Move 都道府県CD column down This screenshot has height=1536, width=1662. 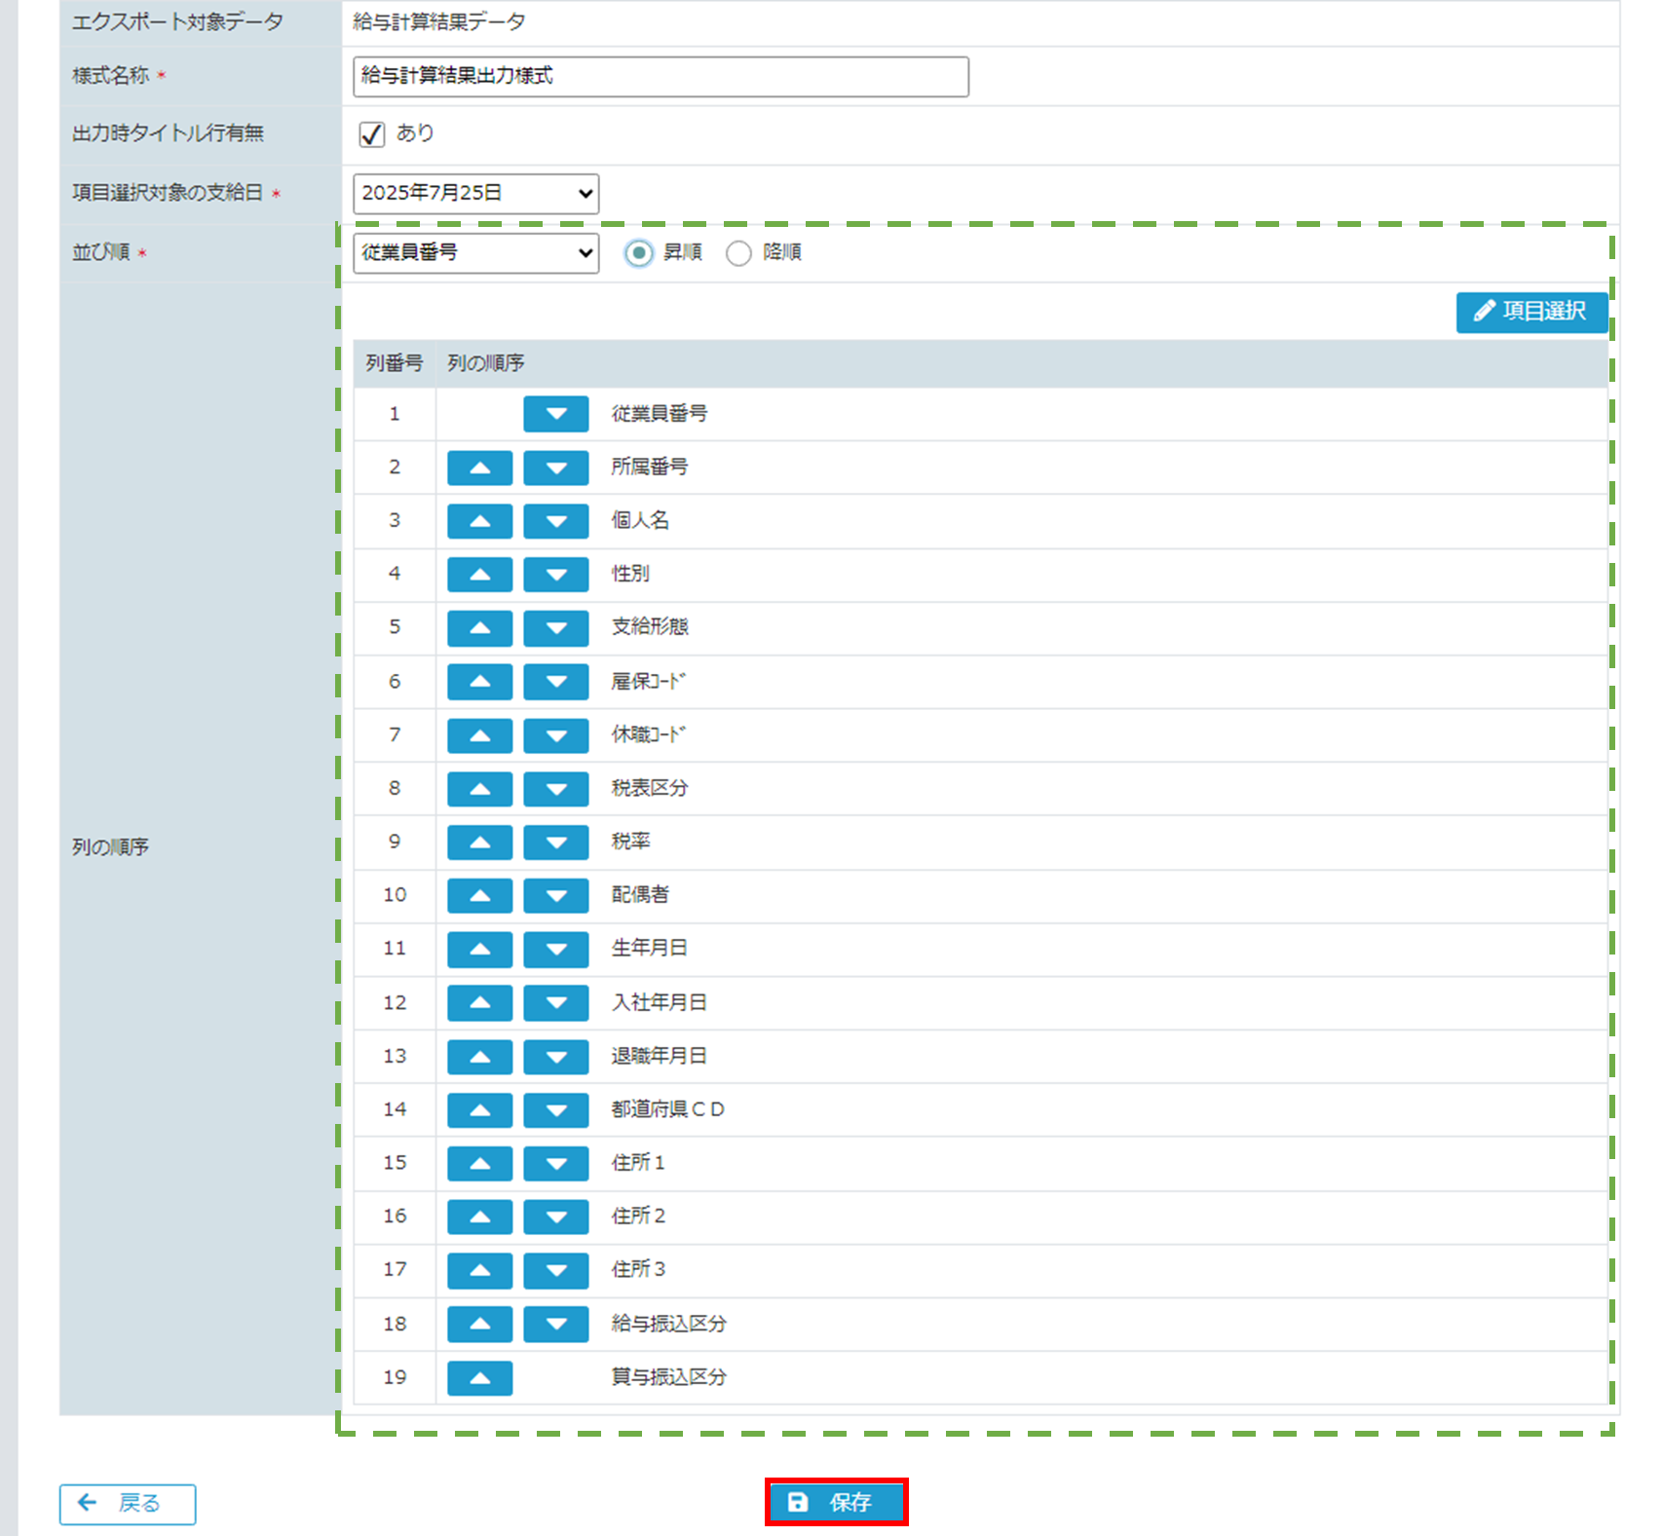(x=555, y=1109)
